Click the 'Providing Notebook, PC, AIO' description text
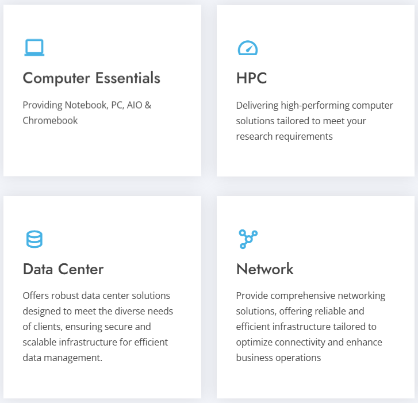 [x=87, y=106]
